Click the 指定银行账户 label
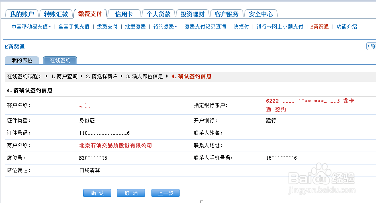376x203 pixels. pyautogui.click(x=210, y=105)
